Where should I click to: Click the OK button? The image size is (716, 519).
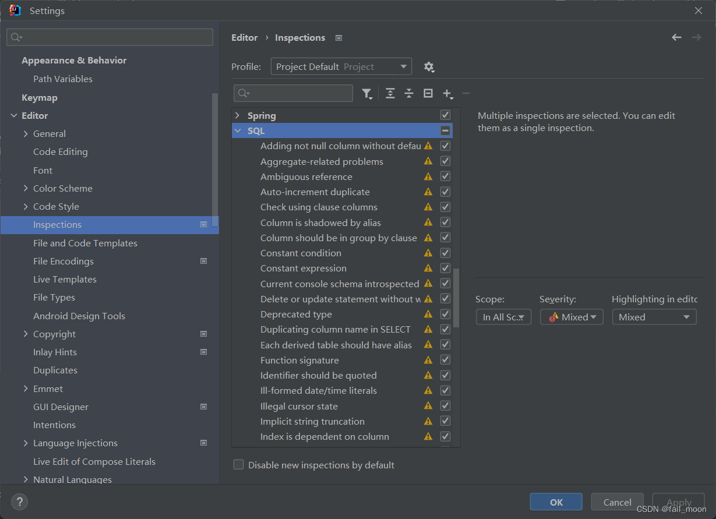click(556, 502)
